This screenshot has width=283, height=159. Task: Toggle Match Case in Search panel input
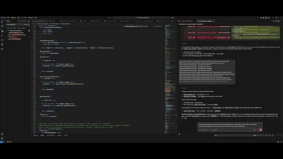click(x=25, y=24)
